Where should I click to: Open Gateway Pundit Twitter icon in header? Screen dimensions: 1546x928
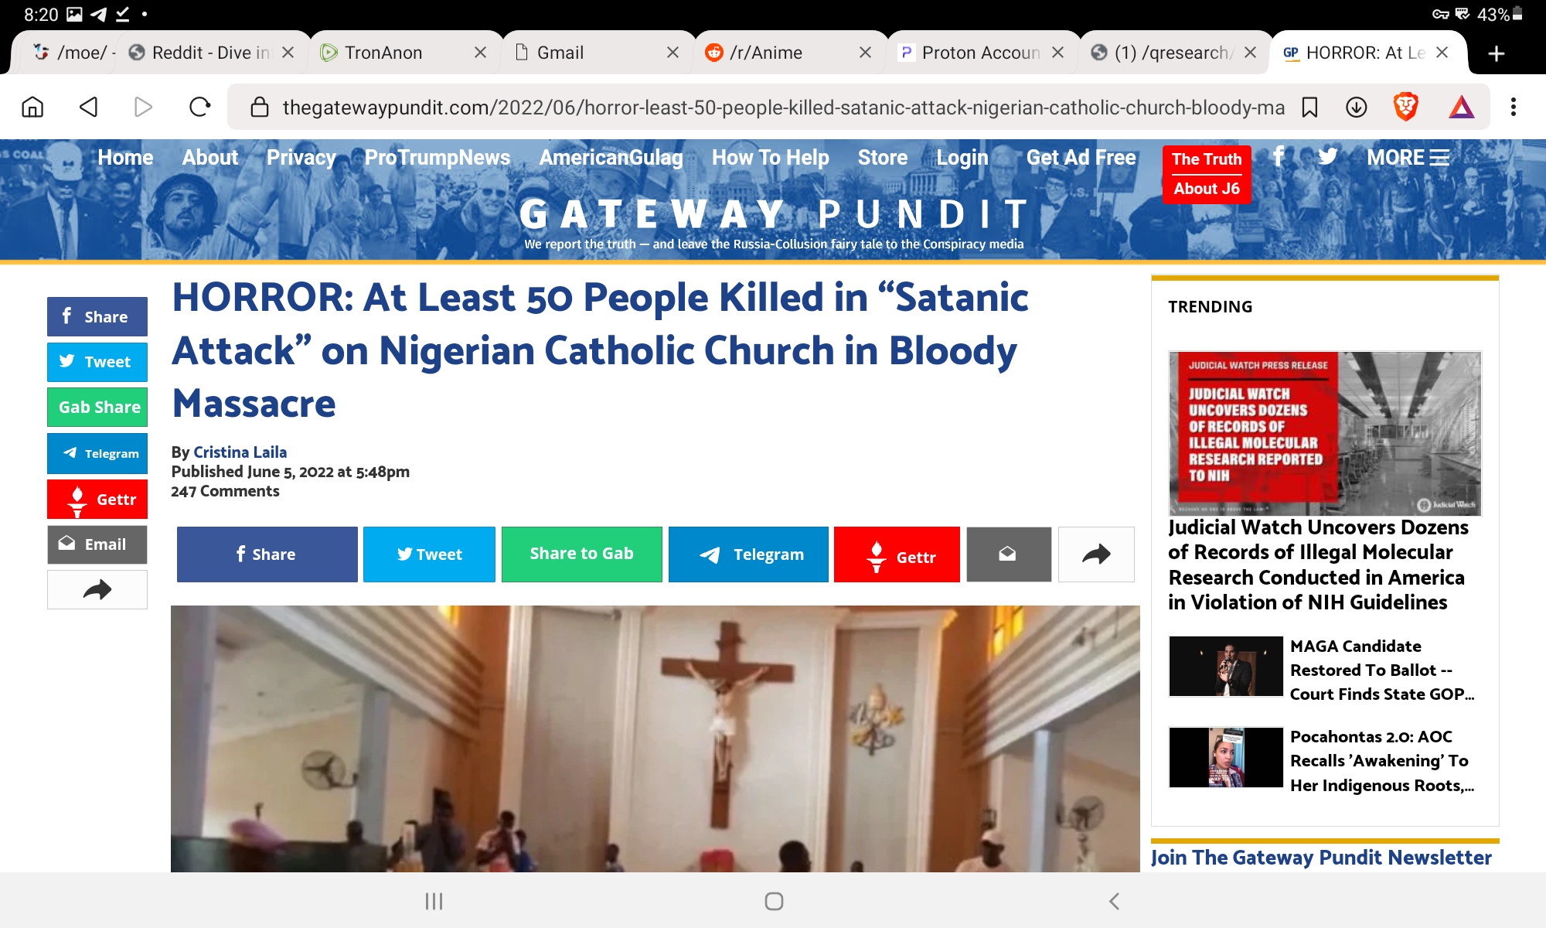(x=1327, y=156)
